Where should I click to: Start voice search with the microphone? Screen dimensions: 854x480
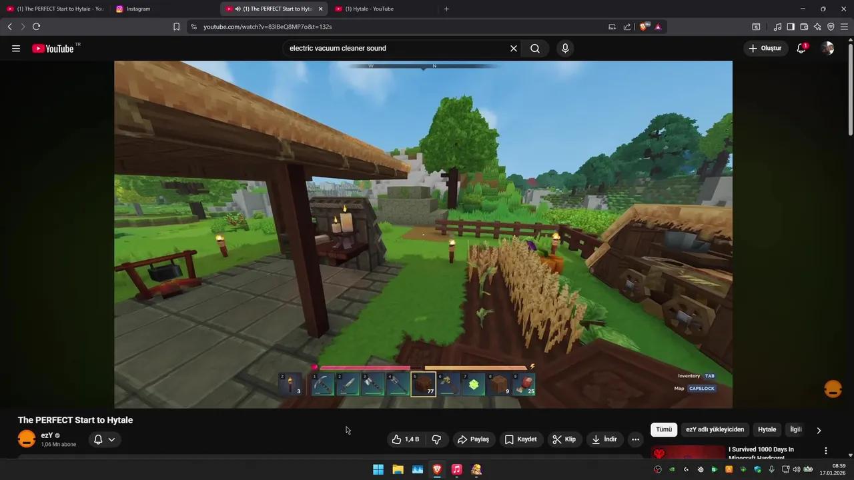pyautogui.click(x=565, y=48)
